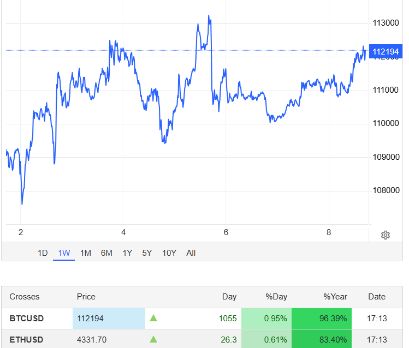Click the blue current price tag on chart axis
Viewport: 409px width, 348px height.
pos(386,51)
